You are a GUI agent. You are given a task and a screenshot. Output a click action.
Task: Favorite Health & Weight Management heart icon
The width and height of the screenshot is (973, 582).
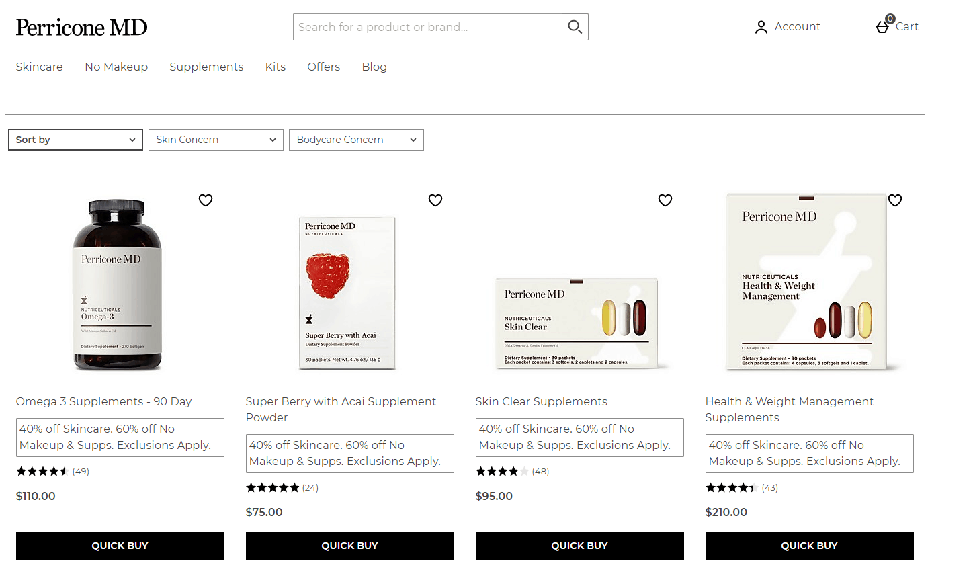point(895,200)
